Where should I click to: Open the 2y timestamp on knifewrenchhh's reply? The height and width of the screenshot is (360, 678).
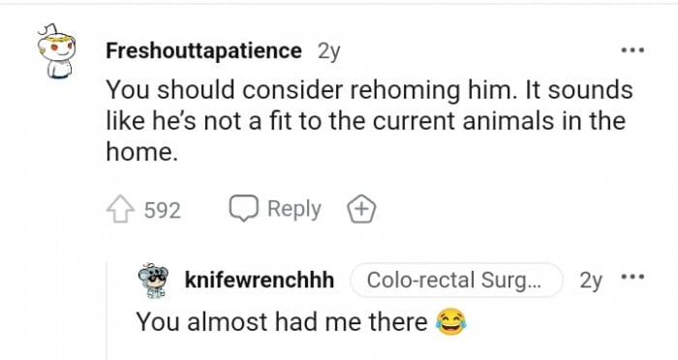coord(591,281)
